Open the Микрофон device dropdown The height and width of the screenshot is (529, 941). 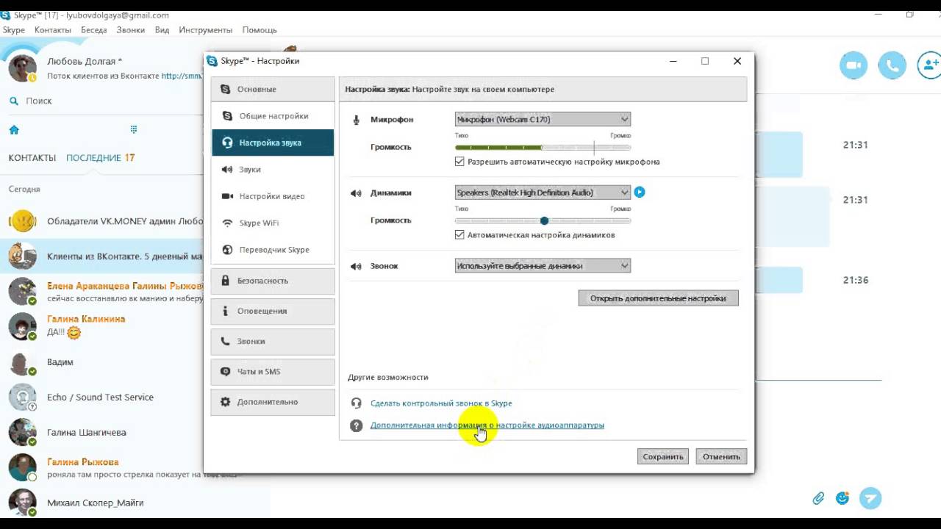coord(543,119)
